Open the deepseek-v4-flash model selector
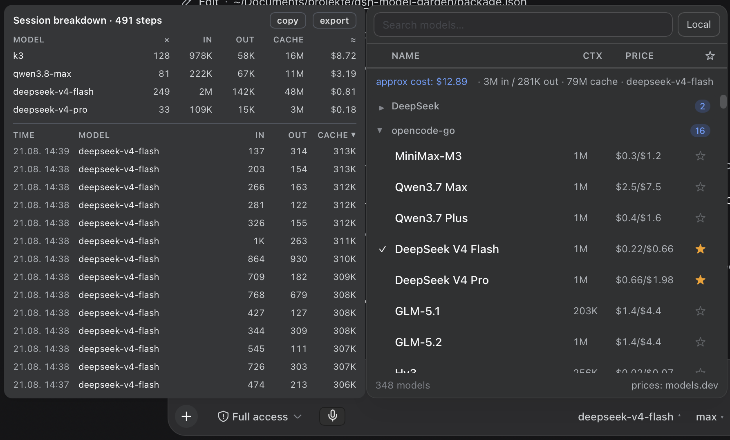This screenshot has width=730, height=440. (629, 417)
